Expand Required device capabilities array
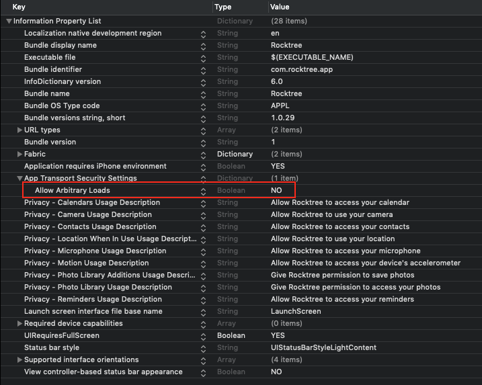This screenshot has width=482, height=385. [x=19, y=324]
